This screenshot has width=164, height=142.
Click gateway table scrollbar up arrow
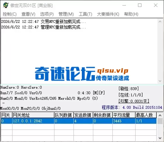160,115
